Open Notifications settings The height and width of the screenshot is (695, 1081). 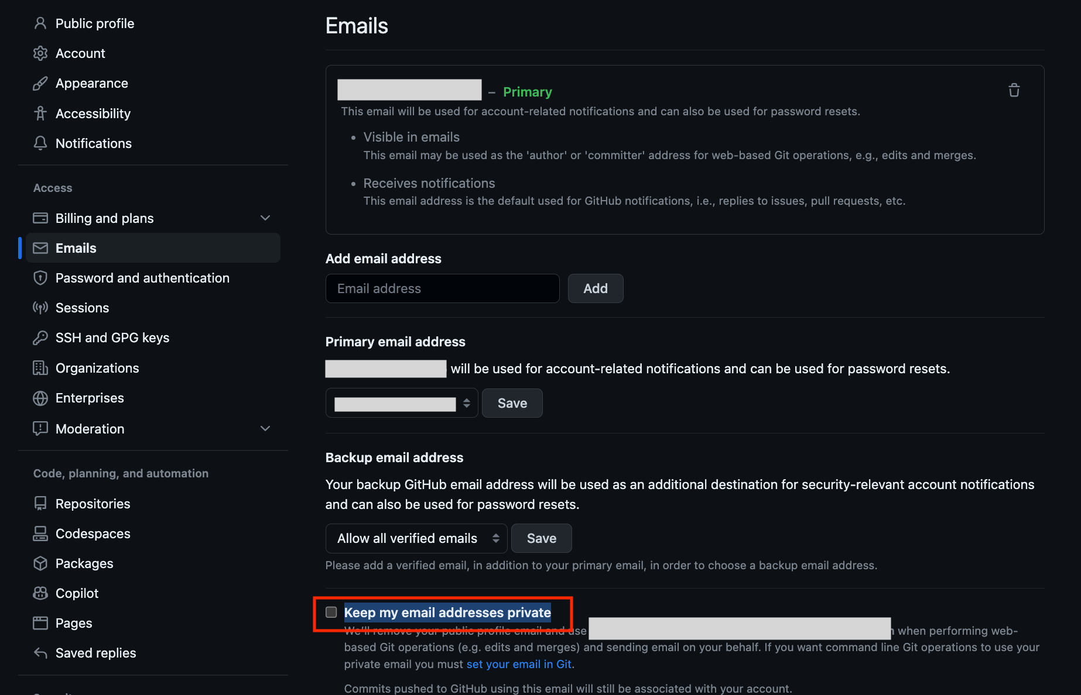(x=94, y=143)
